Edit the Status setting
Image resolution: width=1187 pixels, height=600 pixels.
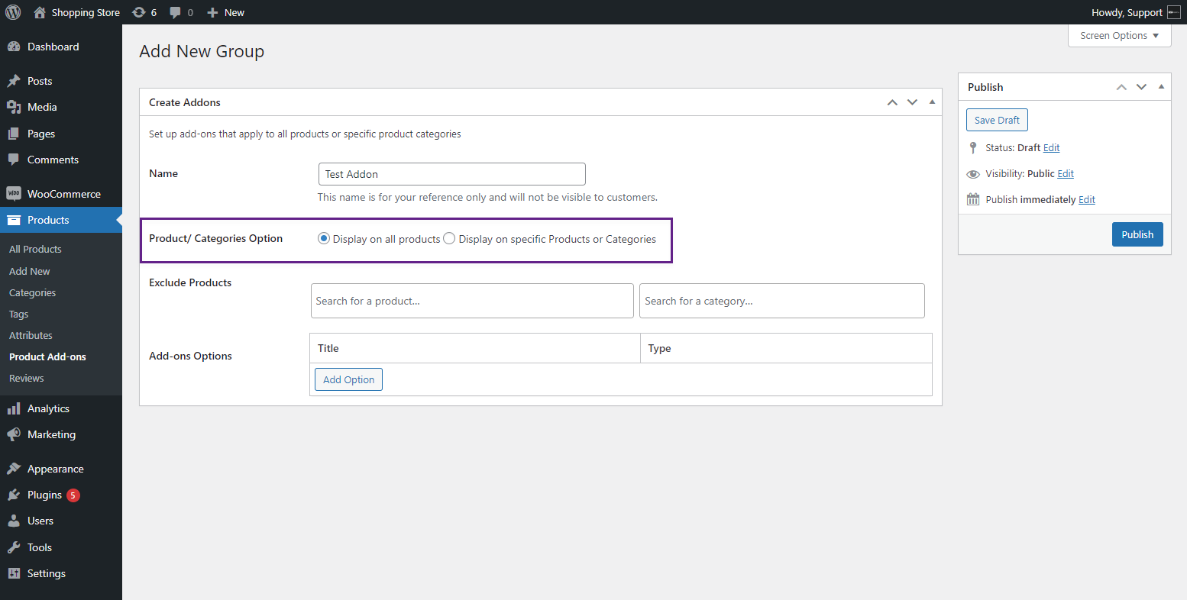tap(1051, 148)
